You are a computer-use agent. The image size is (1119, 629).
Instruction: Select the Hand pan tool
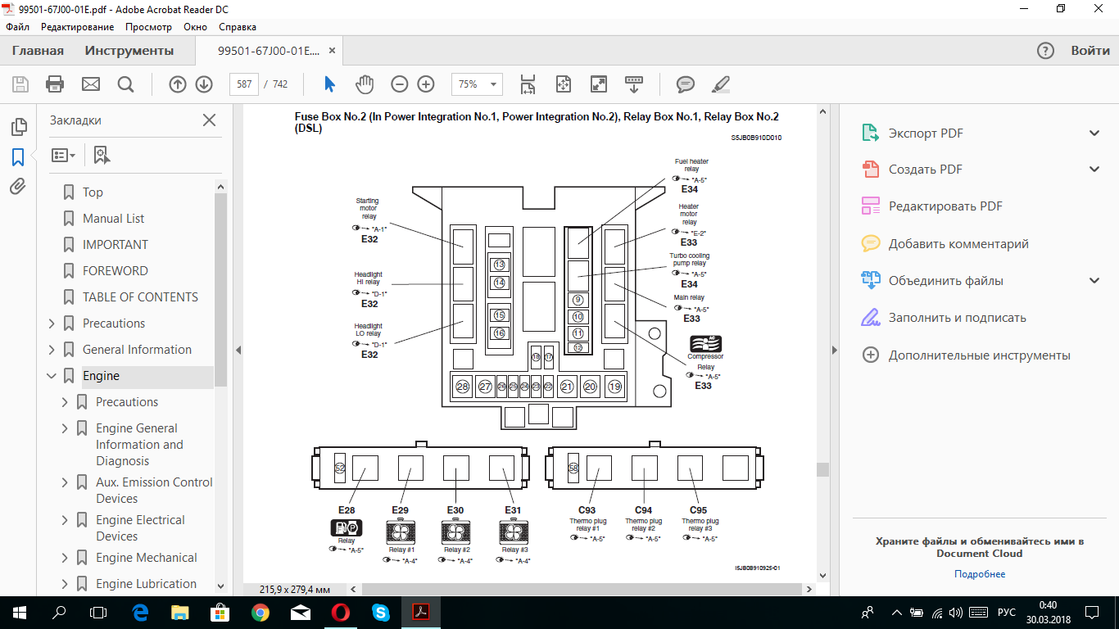point(364,84)
